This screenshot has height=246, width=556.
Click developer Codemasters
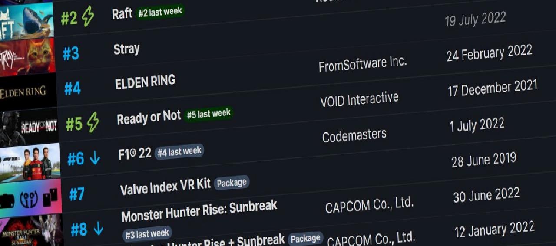coord(354,136)
